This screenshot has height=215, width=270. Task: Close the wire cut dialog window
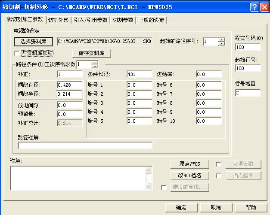click(x=264, y=7)
